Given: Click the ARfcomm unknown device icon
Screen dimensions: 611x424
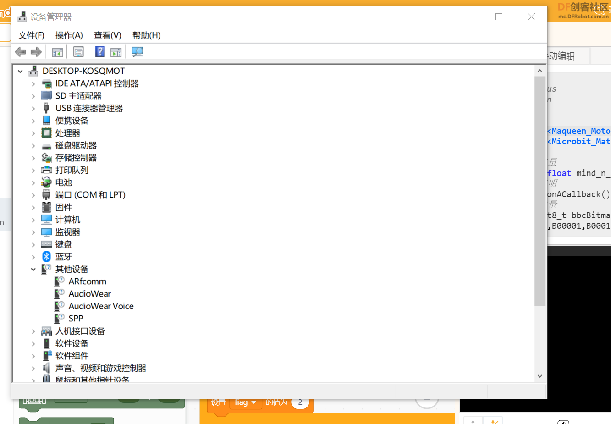Looking at the screenshot, I should [59, 281].
